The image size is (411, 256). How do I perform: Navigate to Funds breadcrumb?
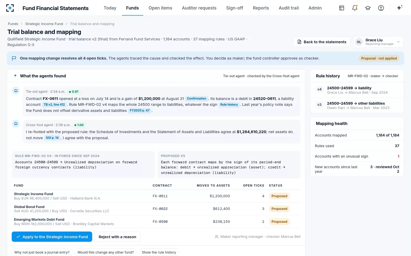13,24
